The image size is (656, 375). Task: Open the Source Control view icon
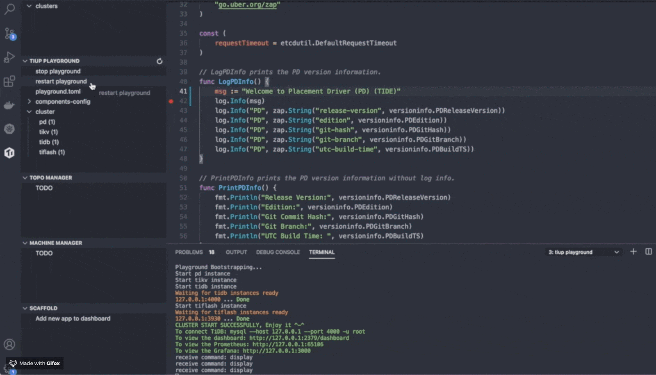point(9,33)
